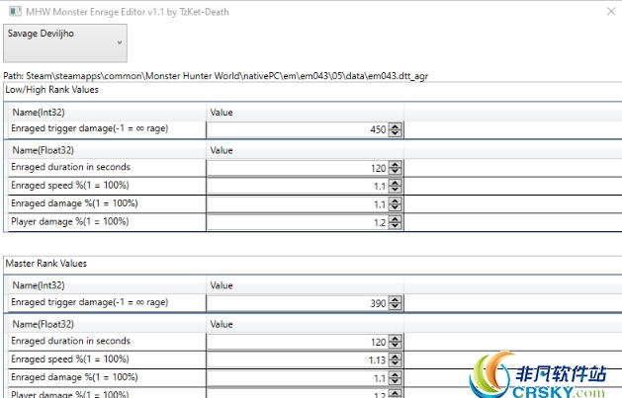
Task: Increase Low/High Rank enraged trigger damage
Action: (396, 126)
